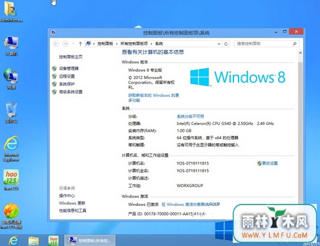Select computer name YOS-0719111815 text
Screen dimensions: 320x246
[x=193, y=163]
